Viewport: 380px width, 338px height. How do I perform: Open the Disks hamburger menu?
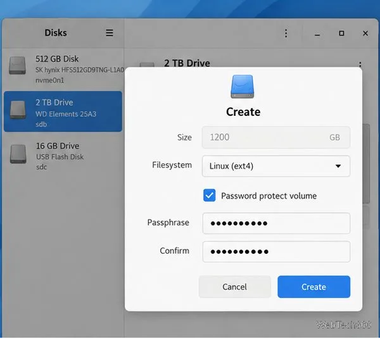coord(110,33)
